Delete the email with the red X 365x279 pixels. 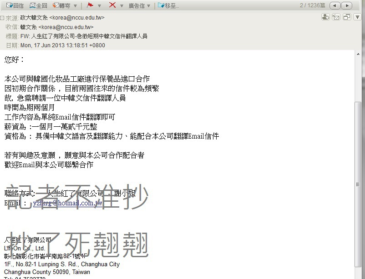[x=112, y=5]
